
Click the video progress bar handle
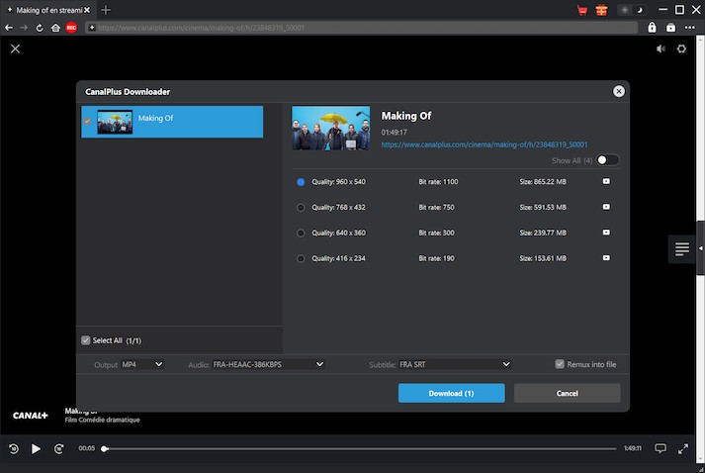click(104, 448)
